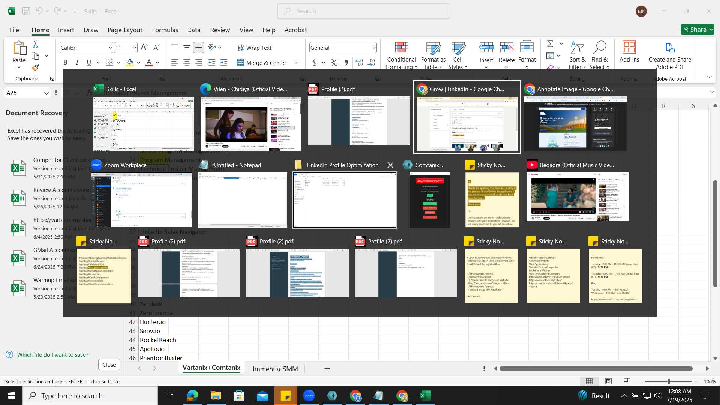The width and height of the screenshot is (720, 405).
Task: Apply Comma Style number format
Action: pyautogui.click(x=346, y=63)
